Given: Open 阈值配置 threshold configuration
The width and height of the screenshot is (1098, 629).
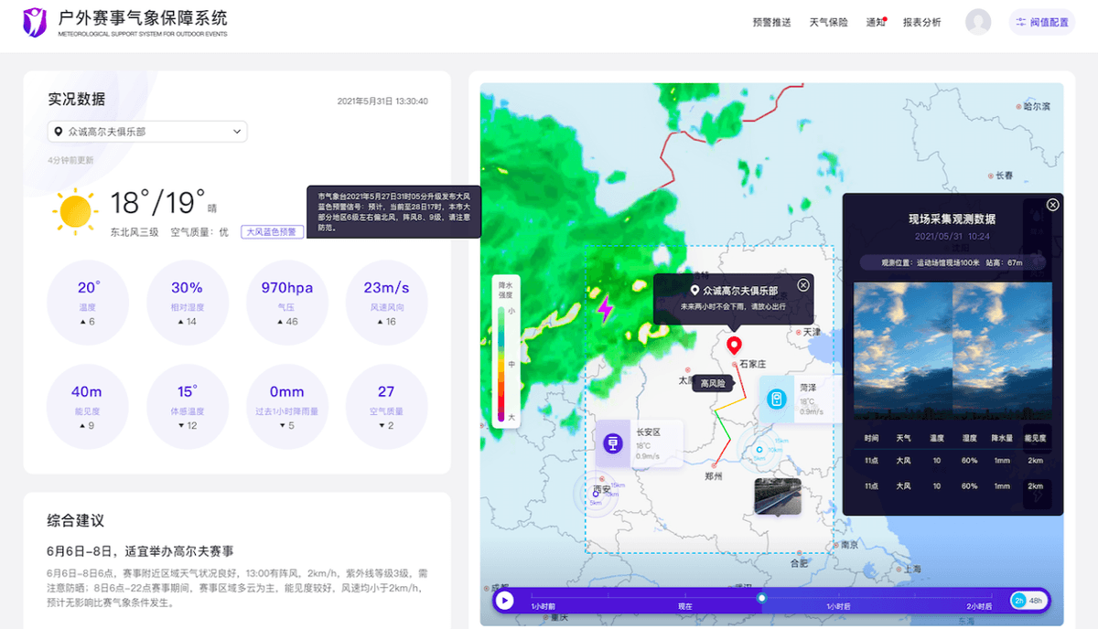Looking at the screenshot, I should point(1043,21).
